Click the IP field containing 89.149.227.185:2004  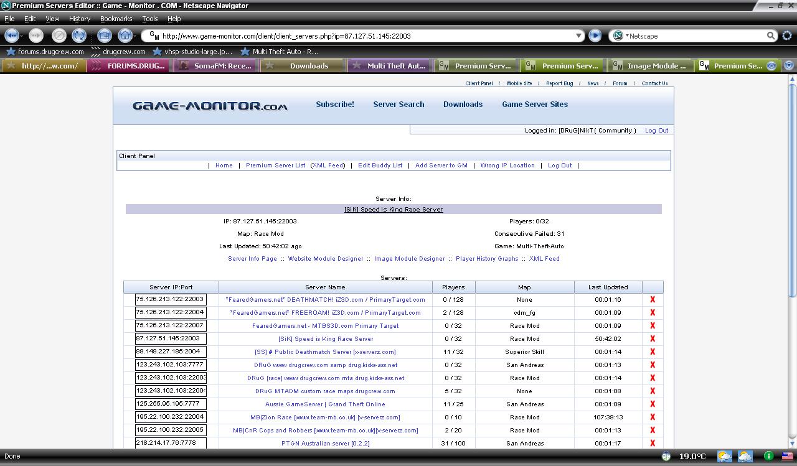coord(171,352)
